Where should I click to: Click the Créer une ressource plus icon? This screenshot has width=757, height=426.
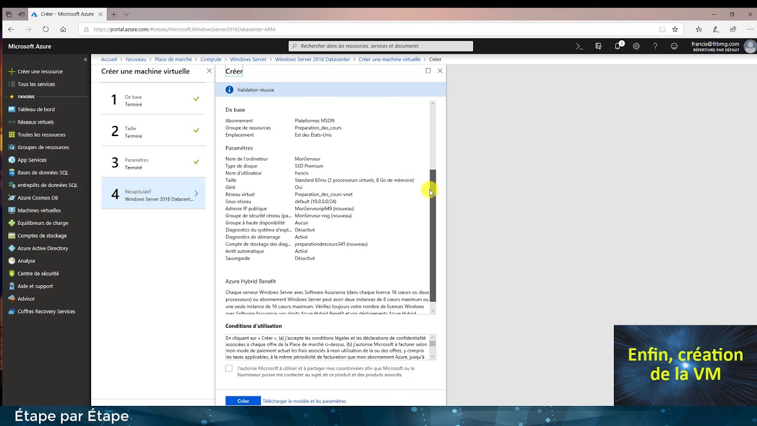coord(11,72)
